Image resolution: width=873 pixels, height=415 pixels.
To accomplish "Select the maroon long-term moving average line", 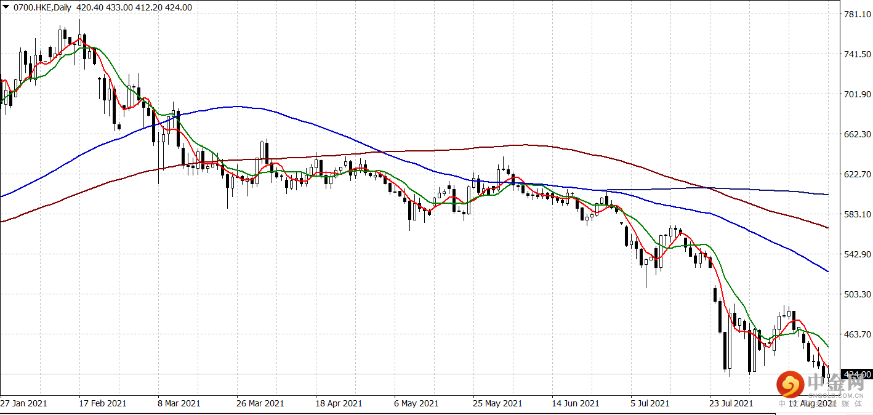I will tap(523, 145).
